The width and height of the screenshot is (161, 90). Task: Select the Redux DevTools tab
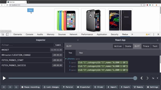tap(125, 34)
